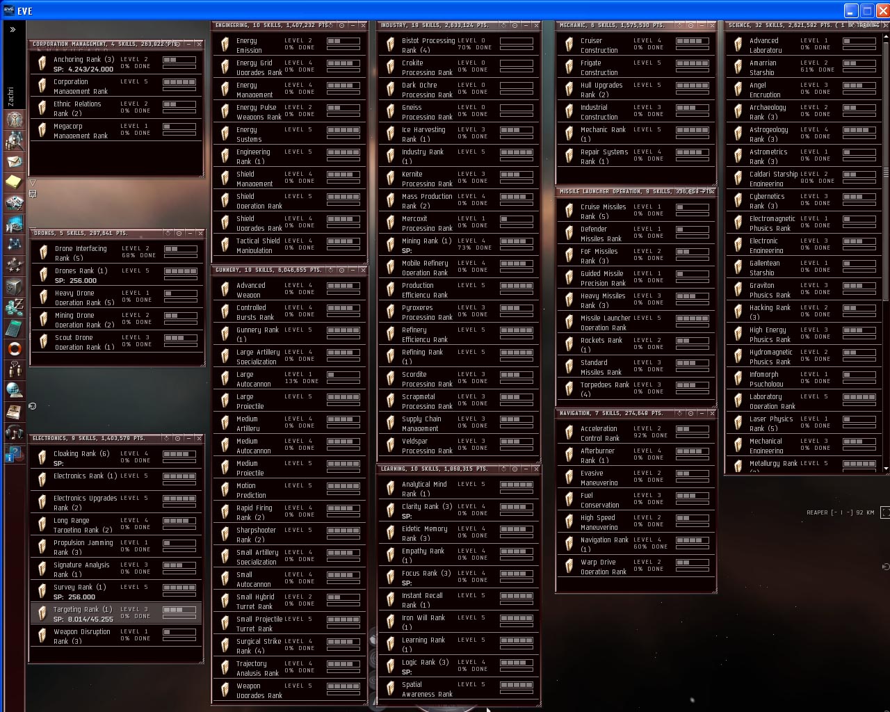
Task: Expand the sidebar with the double-arrow icon
Action: coord(13,30)
